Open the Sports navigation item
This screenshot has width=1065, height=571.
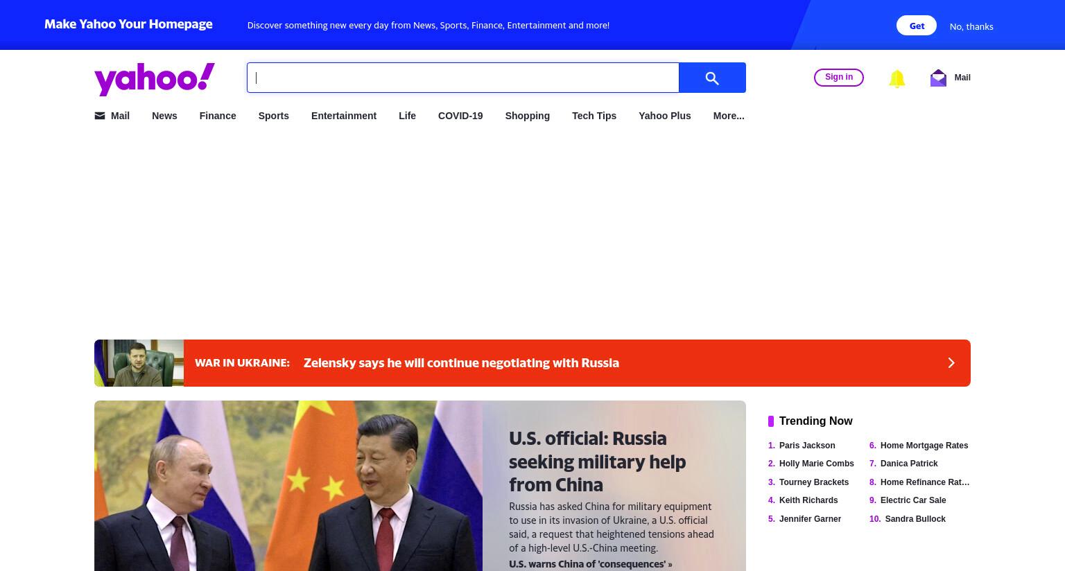(x=273, y=116)
